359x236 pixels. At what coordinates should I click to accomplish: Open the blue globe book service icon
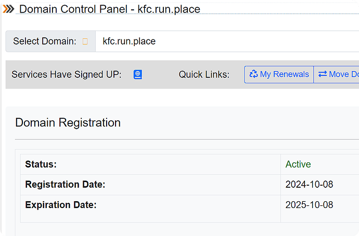[137, 74]
